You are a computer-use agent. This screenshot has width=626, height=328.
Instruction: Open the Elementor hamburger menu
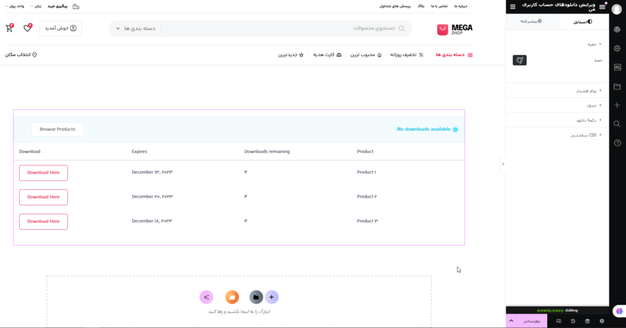tap(602, 6)
